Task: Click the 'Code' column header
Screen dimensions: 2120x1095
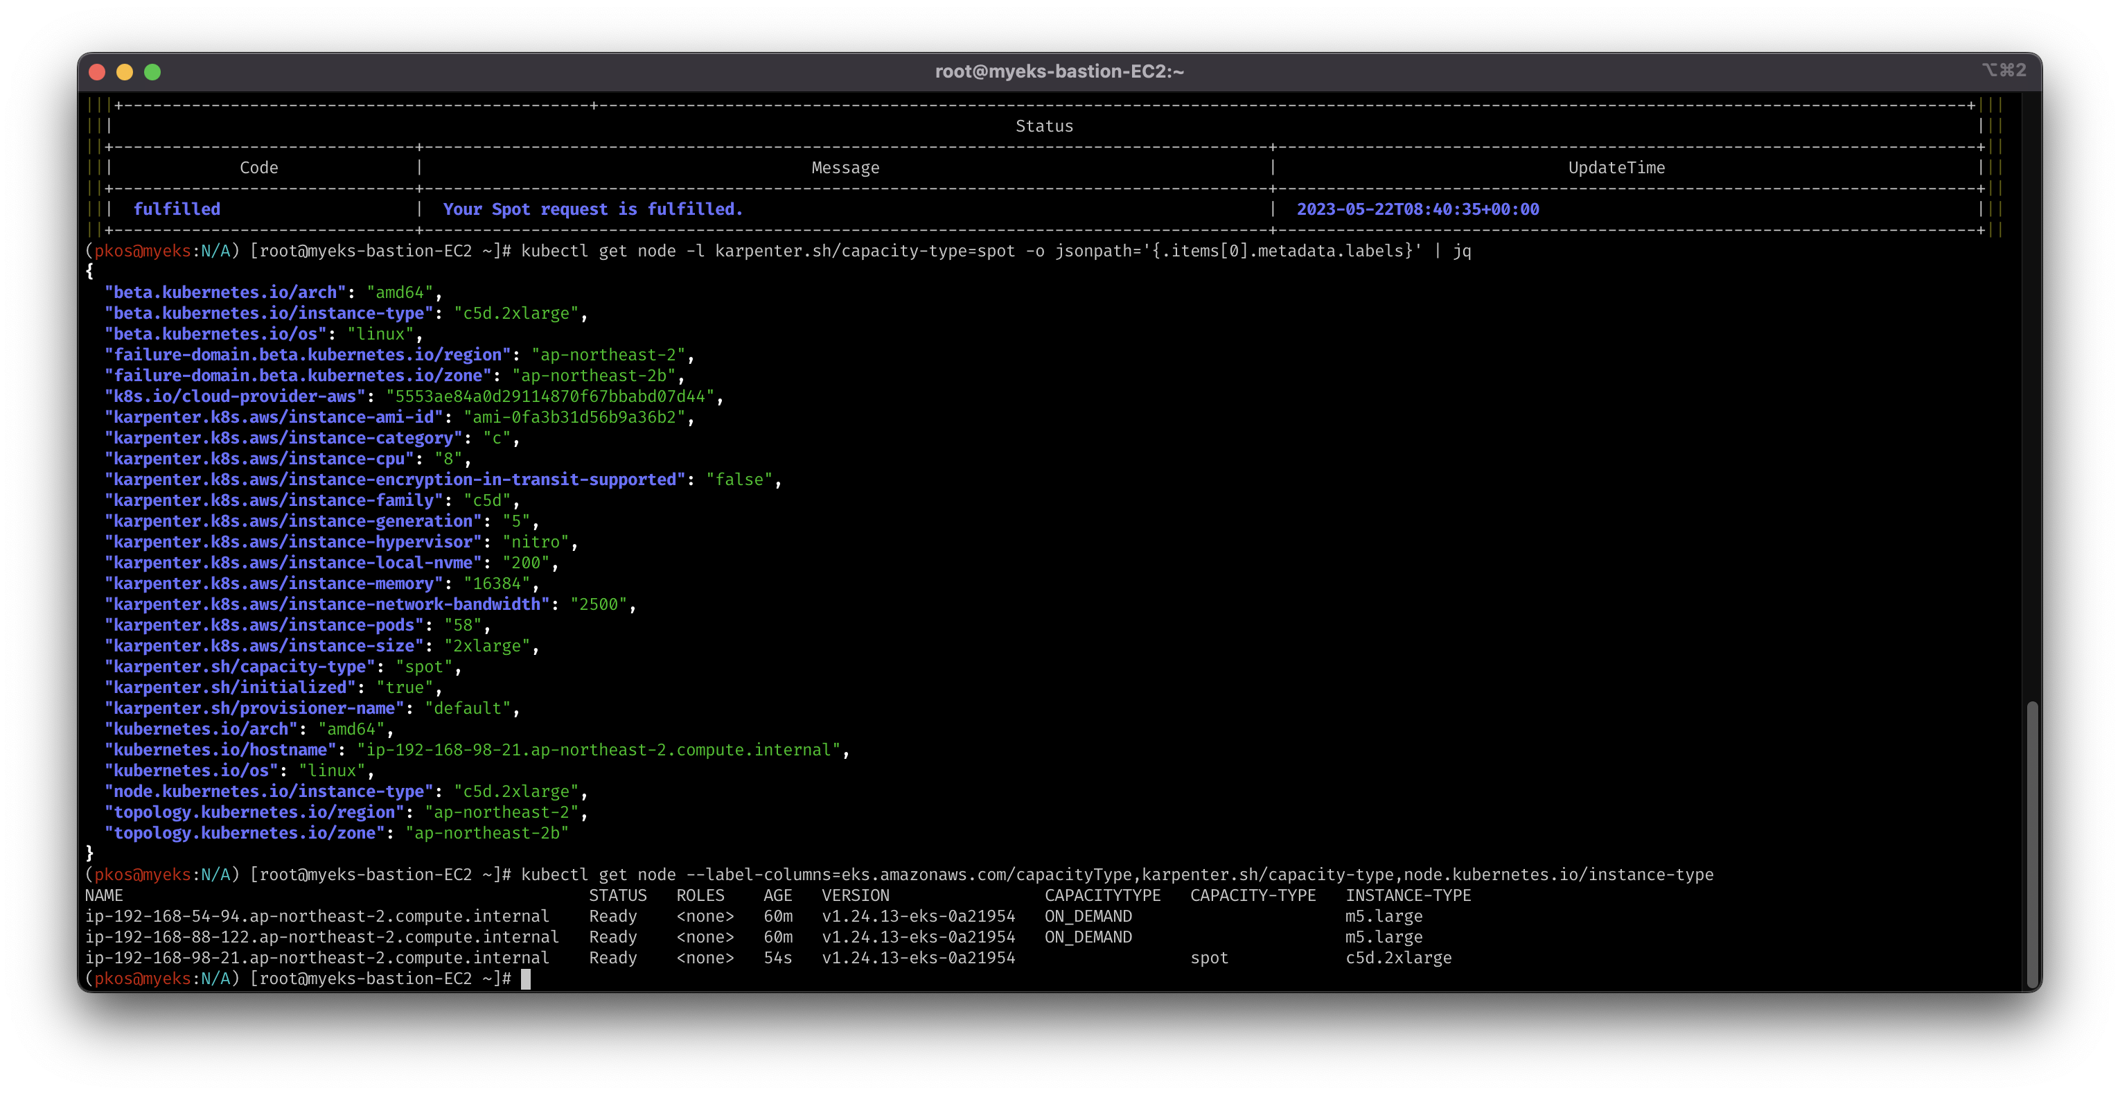Action: point(258,167)
